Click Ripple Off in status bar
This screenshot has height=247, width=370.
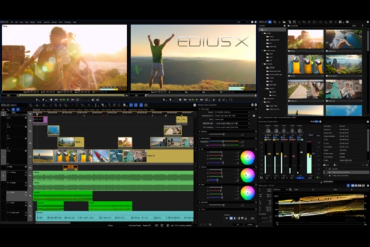147,225
